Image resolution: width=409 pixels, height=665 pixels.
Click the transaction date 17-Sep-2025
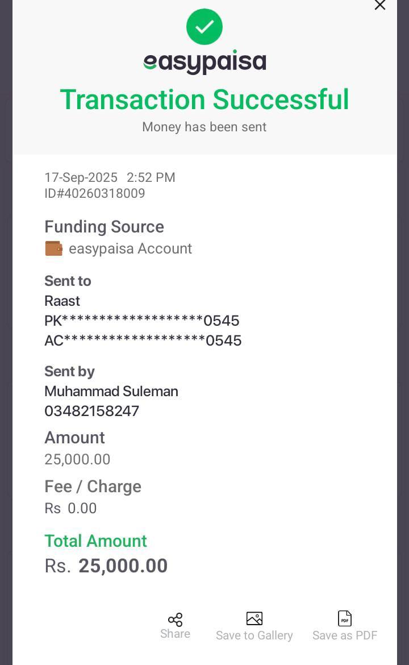pyautogui.click(x=81, y=177)
